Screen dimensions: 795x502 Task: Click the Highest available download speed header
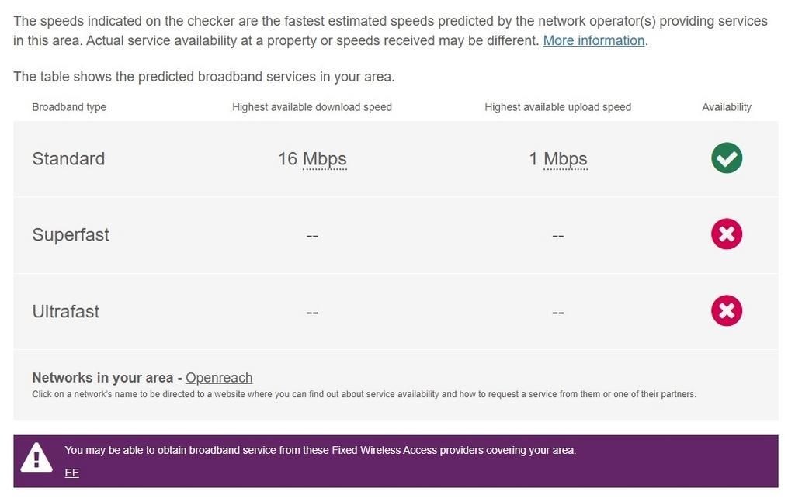click(x=312, y=107)
